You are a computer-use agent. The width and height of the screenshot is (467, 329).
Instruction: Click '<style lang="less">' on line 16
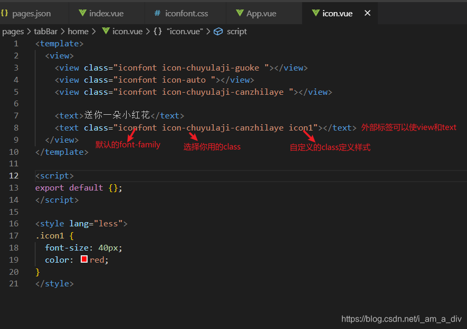tap(81, 224)
